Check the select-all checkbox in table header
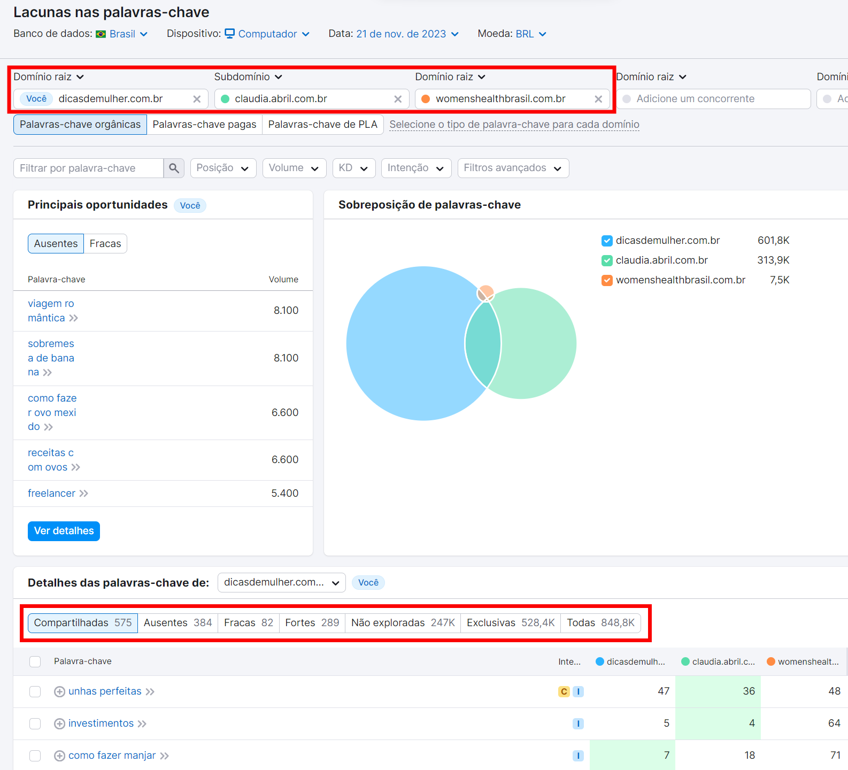Screen dimensions: 848x770 tap(35, 661)
